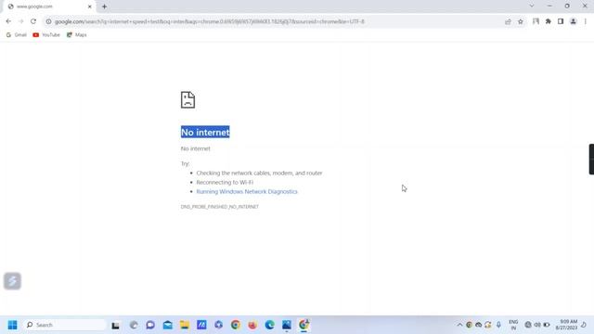
Task: Open the Chrome profile avatar
Action: (574, 21)
